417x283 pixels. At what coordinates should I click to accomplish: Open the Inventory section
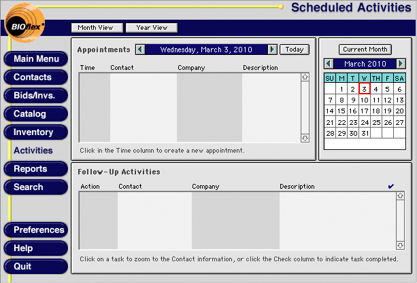pos(36,132)
